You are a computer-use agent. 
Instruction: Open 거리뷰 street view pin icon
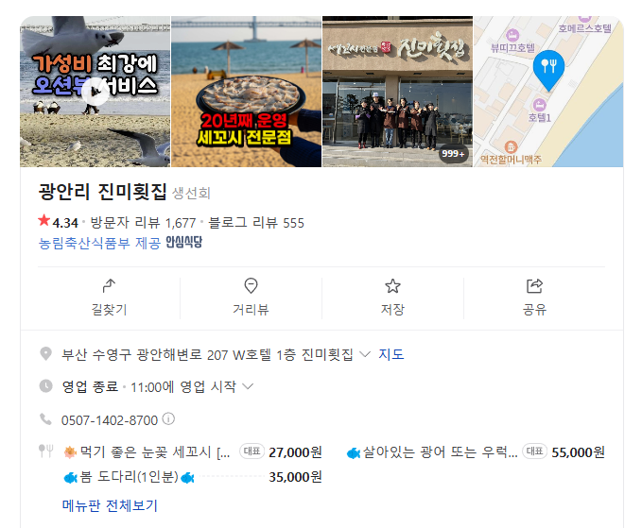click(251, 286)
